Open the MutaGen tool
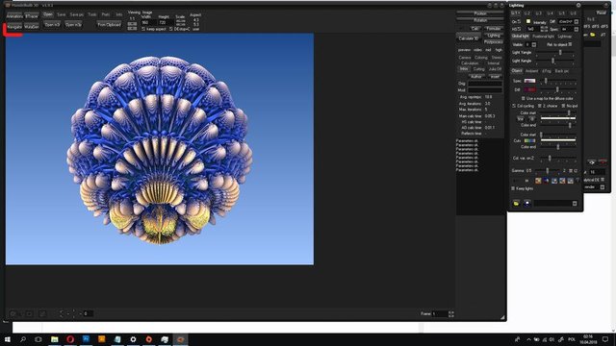The height and width of the screenshot is (346, 616). (32, 27)
